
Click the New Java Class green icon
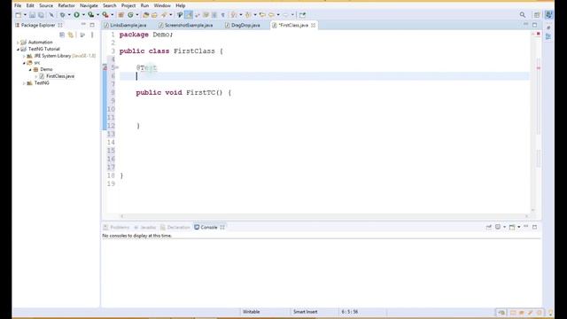click(130, 15)
